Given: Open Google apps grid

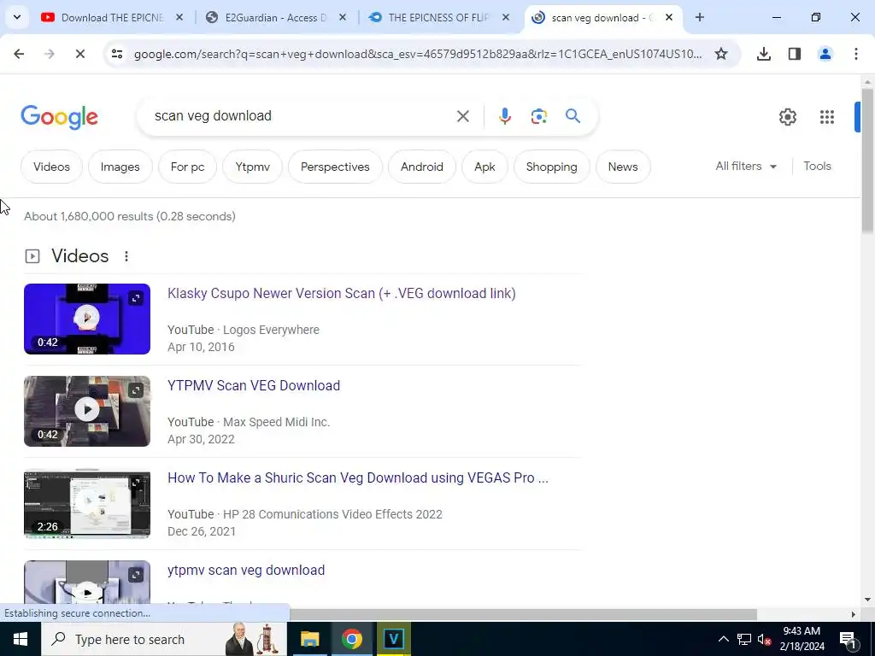Looking at the screenshot, I should pos(827,116).
